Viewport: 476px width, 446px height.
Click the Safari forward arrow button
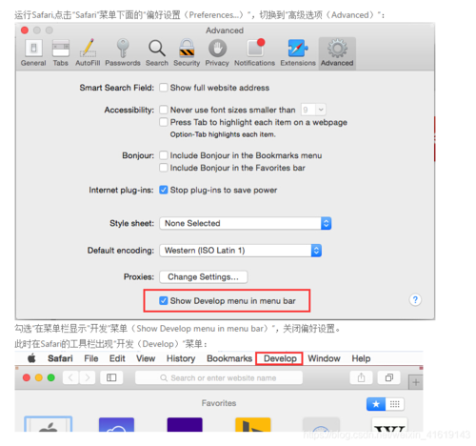point(88,377)
